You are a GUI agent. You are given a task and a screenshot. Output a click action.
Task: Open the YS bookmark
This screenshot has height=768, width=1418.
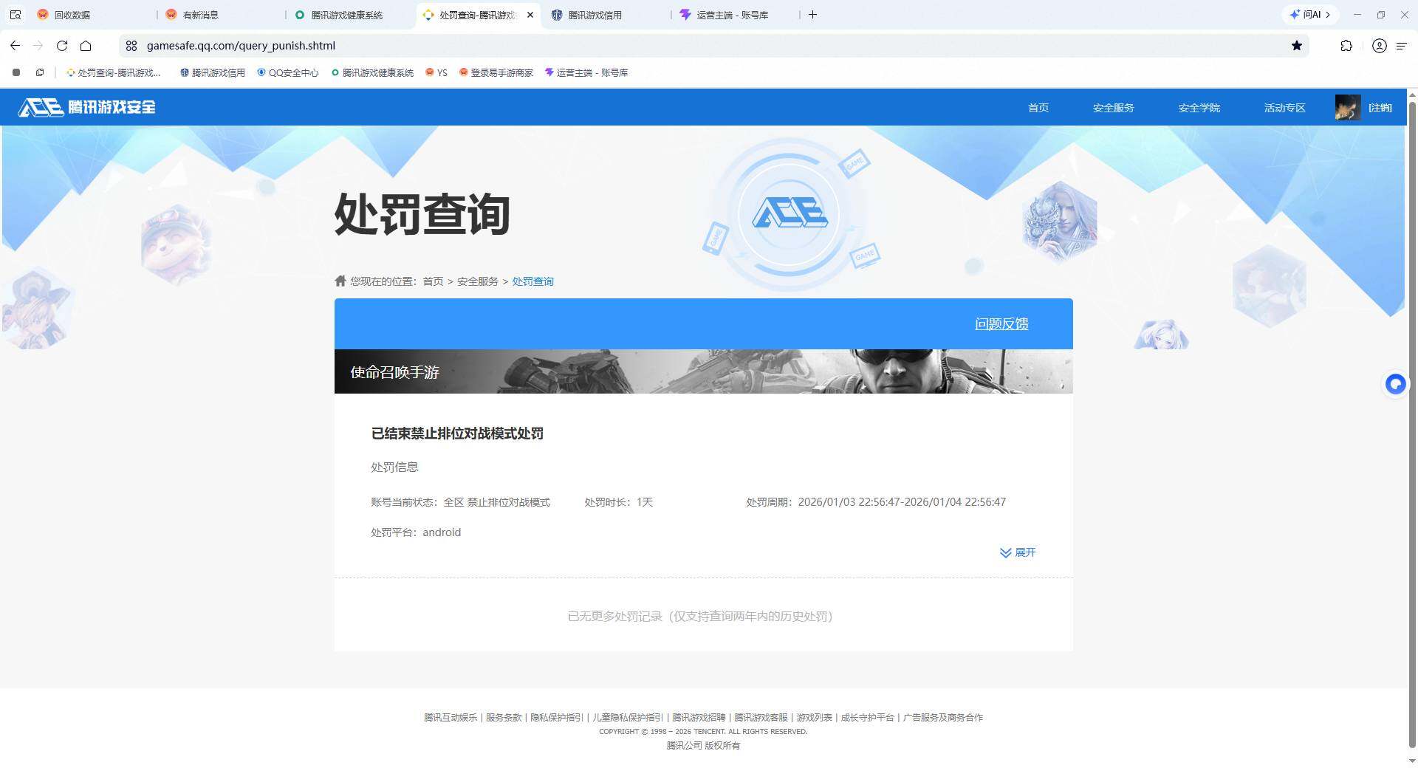tap(436, 72)
